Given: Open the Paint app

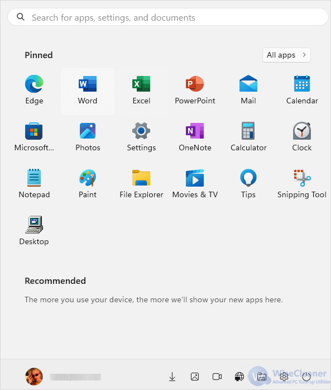Looking at the screenshot, I should tap(88, 184).
